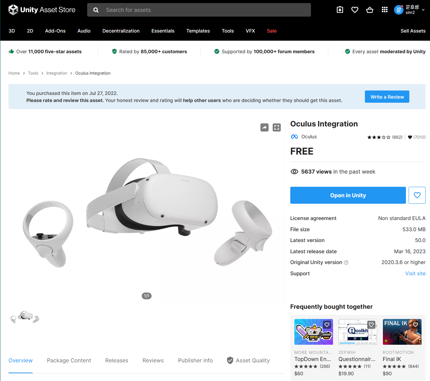Switch to the Releases tab
This screenshot has height=381, width=430.
tap(117, 361)
